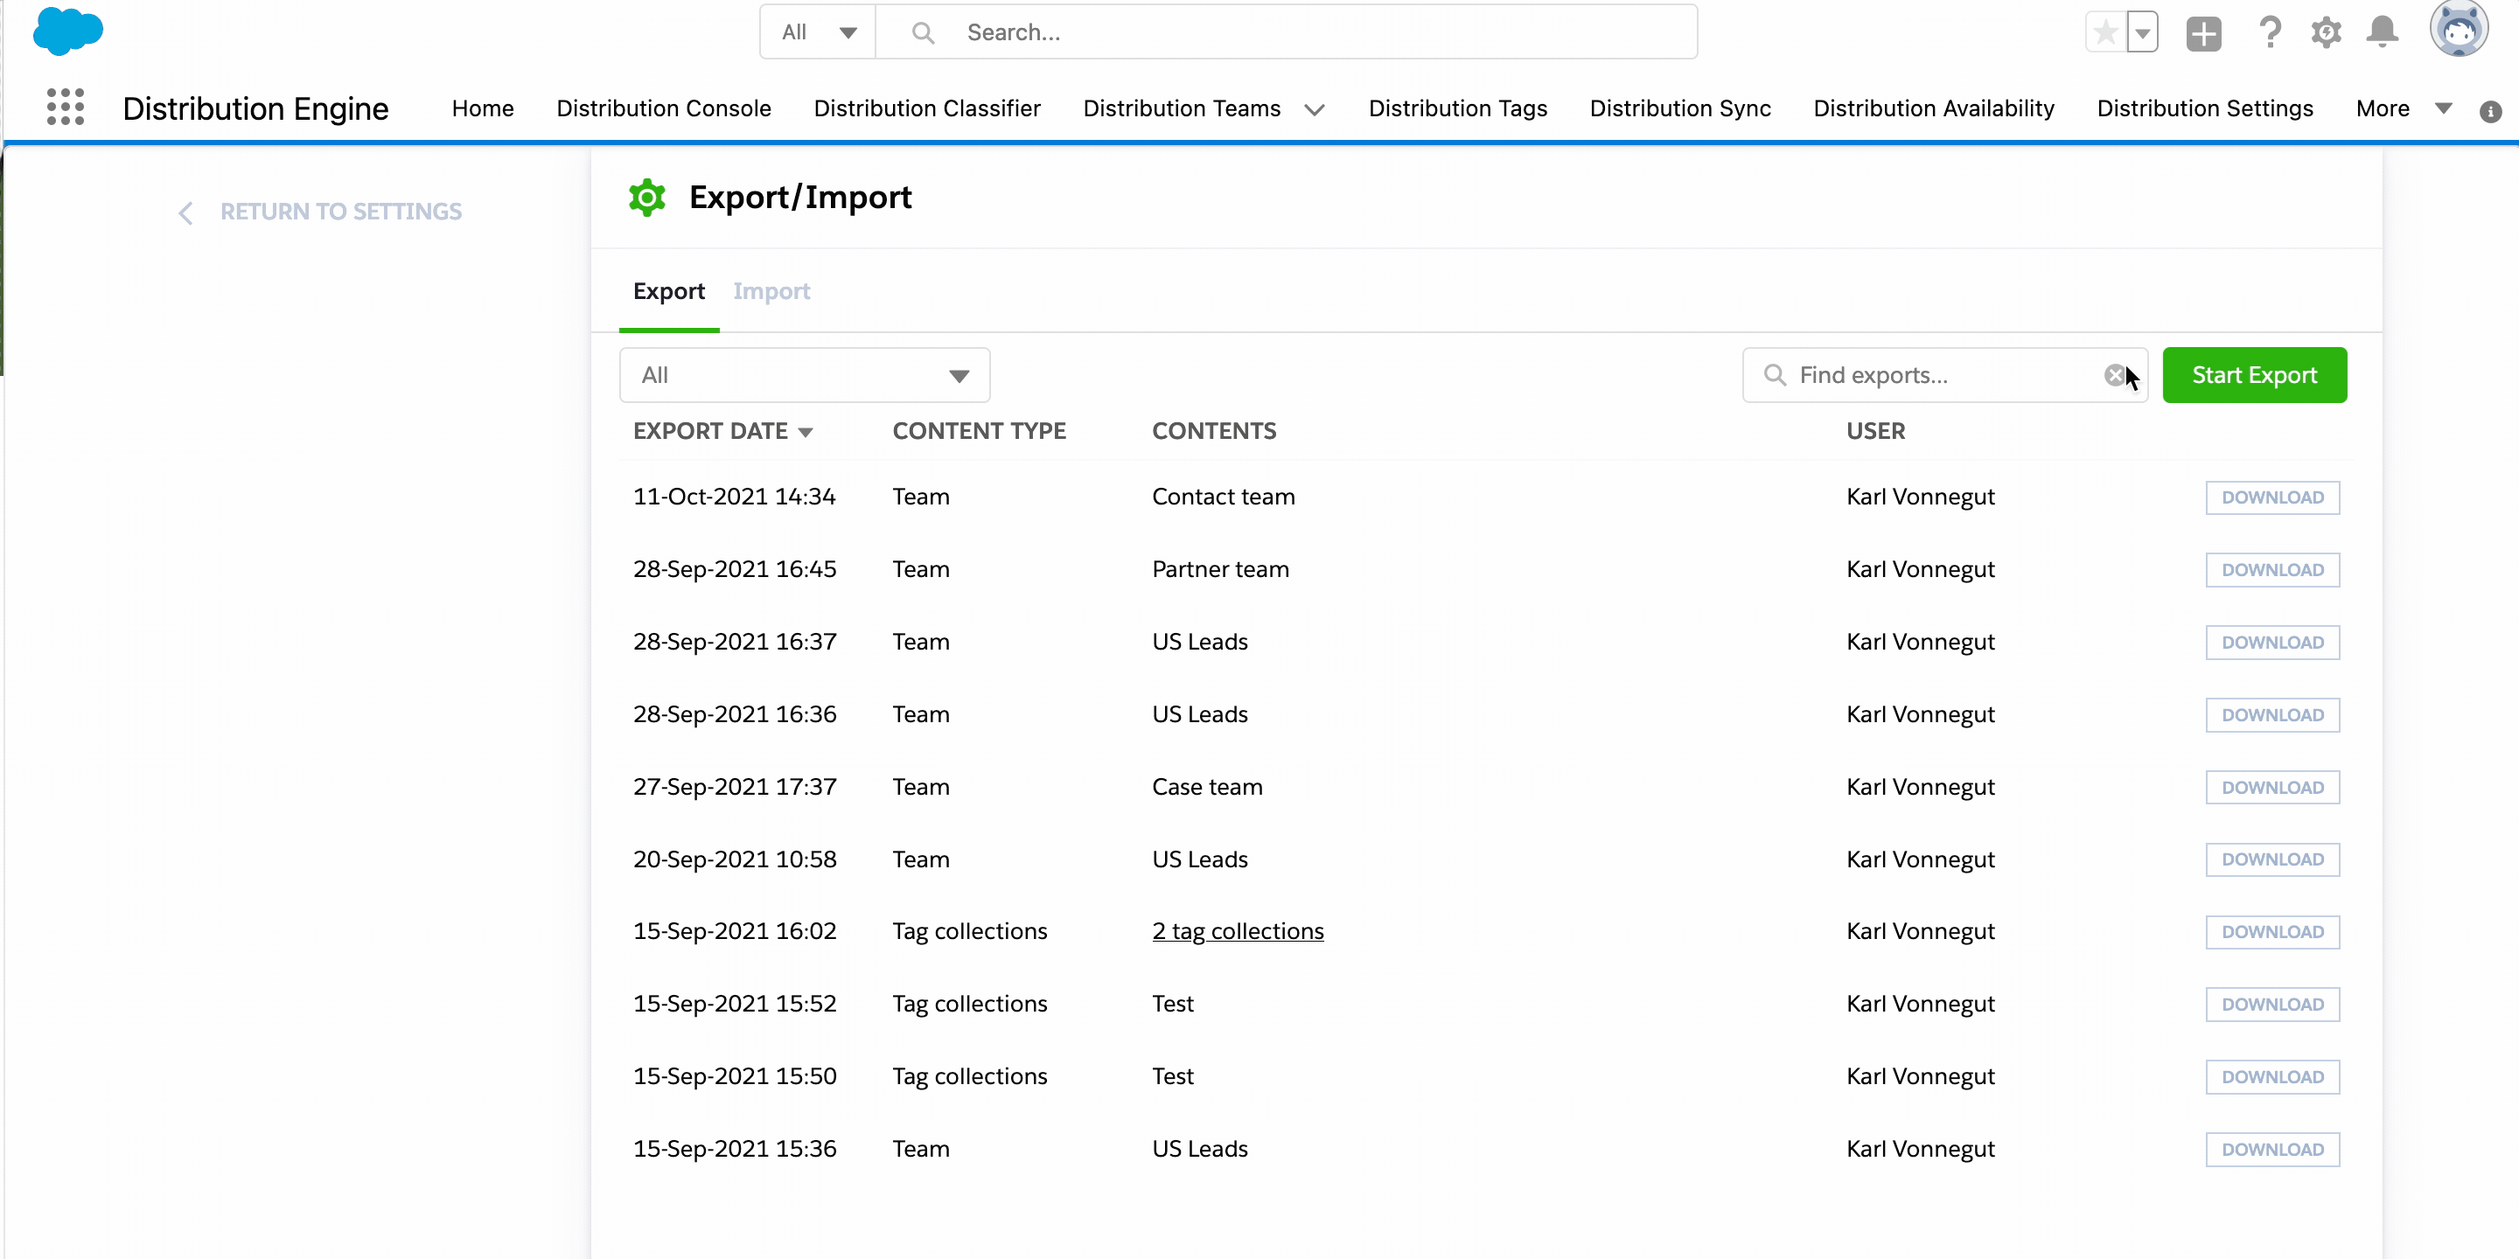Open the Distribution Sync tab

[x=1680, y=108]
